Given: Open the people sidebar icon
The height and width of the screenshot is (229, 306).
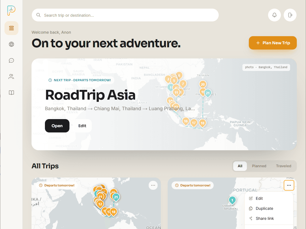Looking at the screenshot, I should pos(11,77).
